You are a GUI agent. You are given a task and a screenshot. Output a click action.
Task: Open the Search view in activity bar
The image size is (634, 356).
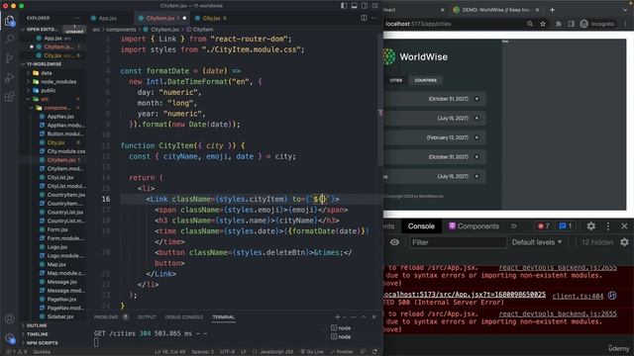[x=9, y=40]
